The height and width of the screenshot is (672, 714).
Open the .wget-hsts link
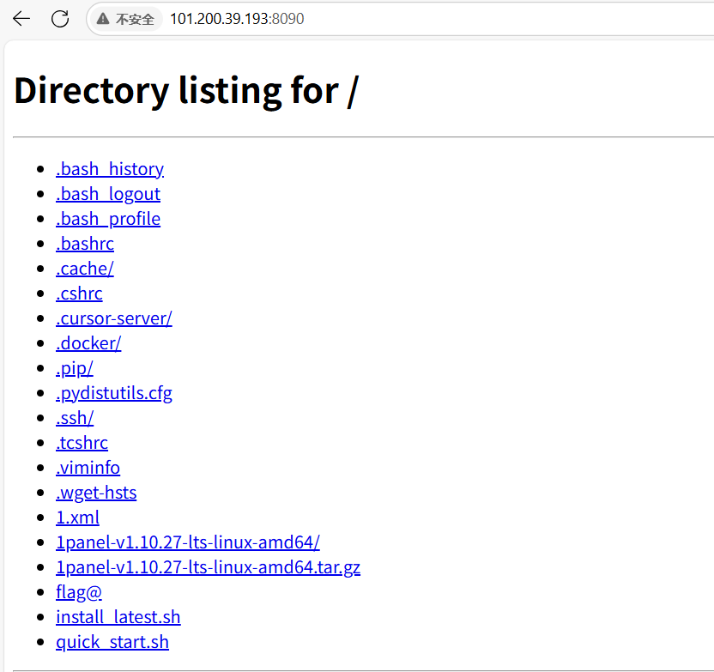96,493
